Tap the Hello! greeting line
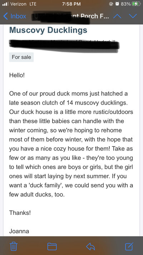The width and height of the screenshot is (143, 255). (17, 75)
